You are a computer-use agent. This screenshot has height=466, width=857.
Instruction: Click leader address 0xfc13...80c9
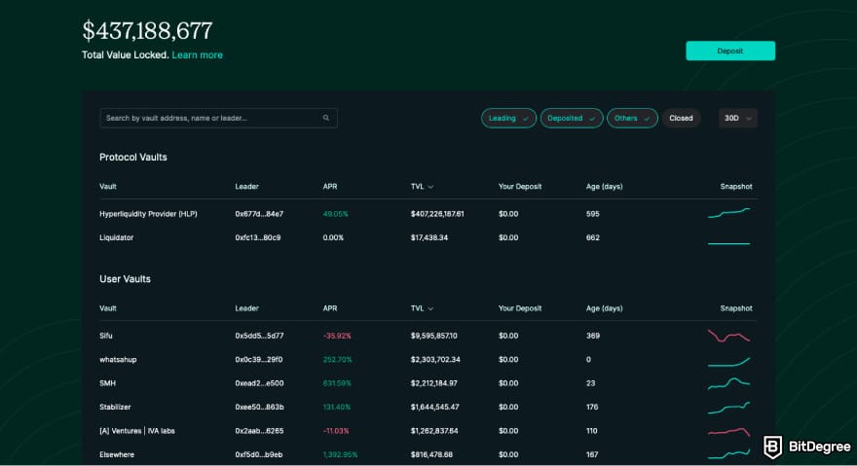258,237
